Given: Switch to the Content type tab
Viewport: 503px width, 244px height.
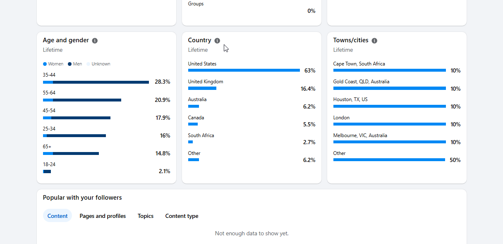Looking at the screenshot, I should point(182,216).
